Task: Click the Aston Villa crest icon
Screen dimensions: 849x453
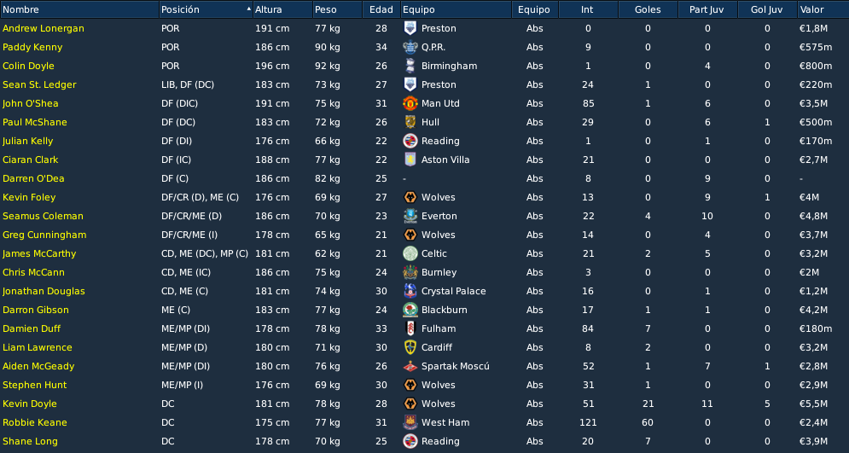Action: (410, 160)
